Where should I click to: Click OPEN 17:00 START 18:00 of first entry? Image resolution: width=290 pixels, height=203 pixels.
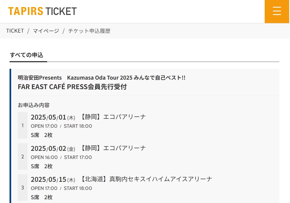point(61,126)
